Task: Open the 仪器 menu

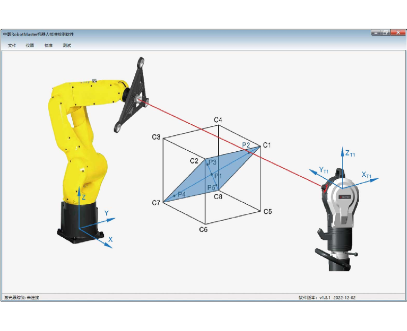Action: 30,45
